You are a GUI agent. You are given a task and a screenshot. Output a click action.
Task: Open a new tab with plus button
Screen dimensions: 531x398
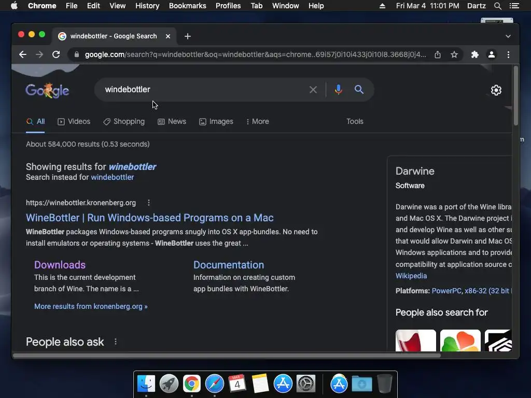pos(188,36)
